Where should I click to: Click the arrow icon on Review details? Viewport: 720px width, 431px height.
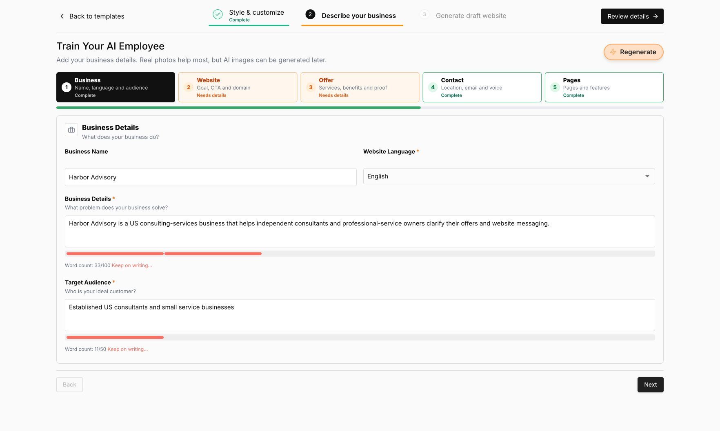pyautogui.click(x=656, y=16)
